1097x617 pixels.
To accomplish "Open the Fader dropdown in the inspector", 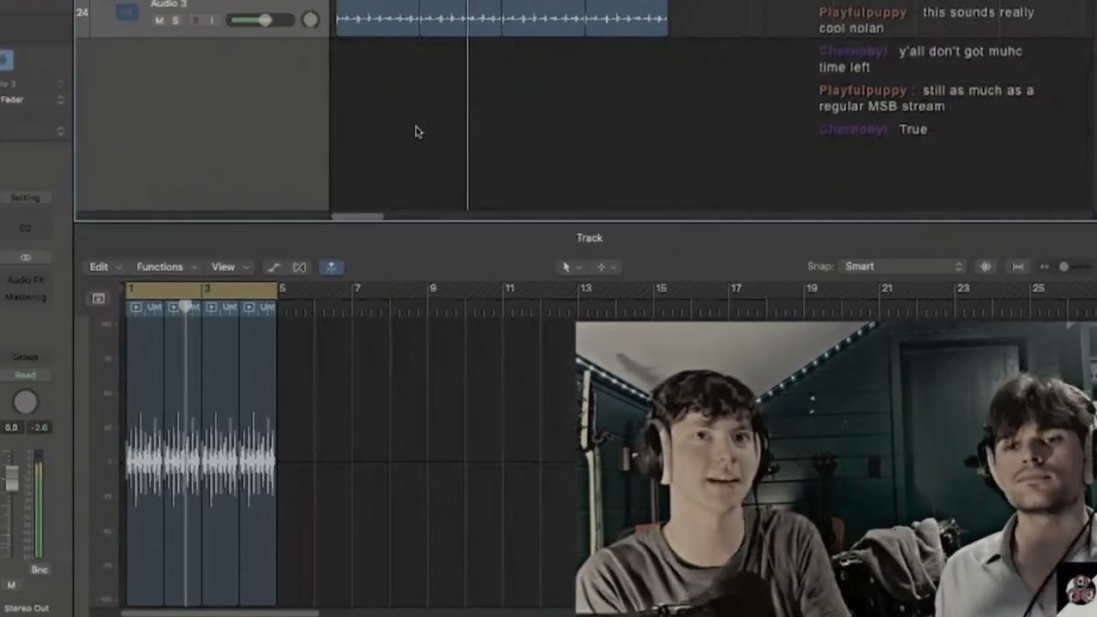I will point(33,99).
